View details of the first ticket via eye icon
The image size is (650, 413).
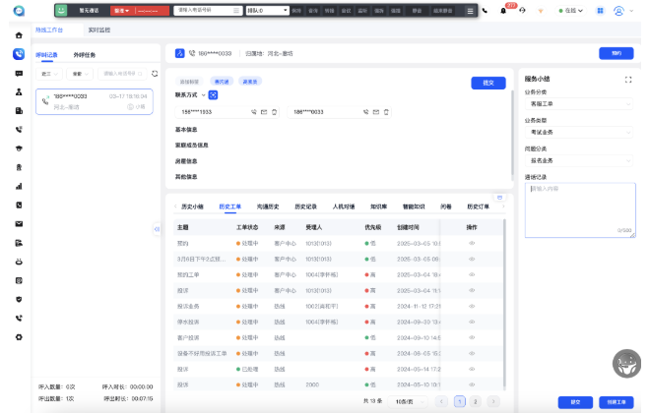[472, 242]
